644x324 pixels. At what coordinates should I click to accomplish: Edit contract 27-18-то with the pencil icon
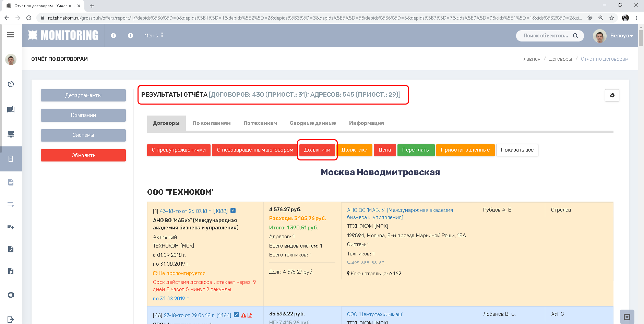[x=236, y=315]
